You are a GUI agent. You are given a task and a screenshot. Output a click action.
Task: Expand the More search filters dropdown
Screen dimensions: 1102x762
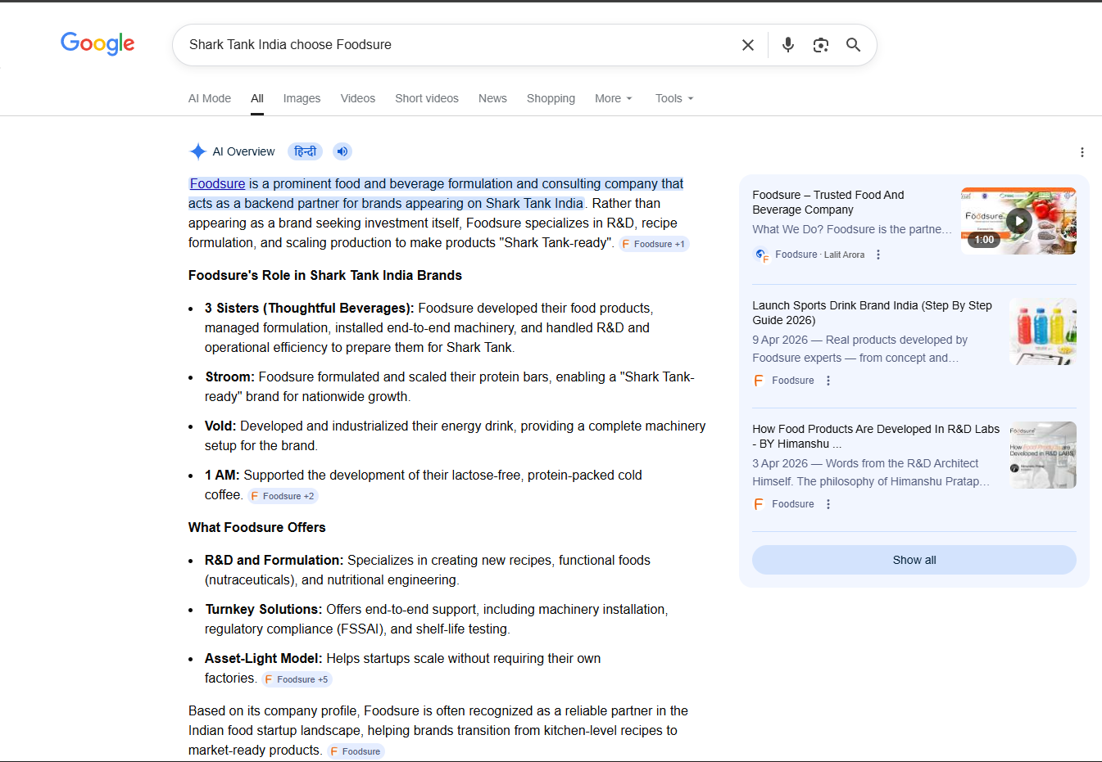tap(613, 98)
